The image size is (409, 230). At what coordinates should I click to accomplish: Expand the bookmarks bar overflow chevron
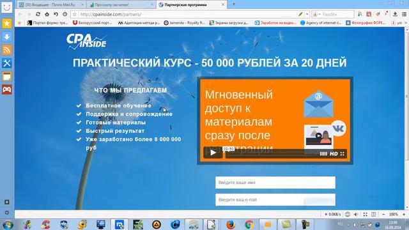[x=406, y=23]
